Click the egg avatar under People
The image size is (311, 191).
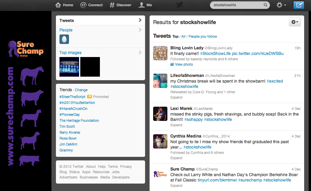tap(64, 39)
